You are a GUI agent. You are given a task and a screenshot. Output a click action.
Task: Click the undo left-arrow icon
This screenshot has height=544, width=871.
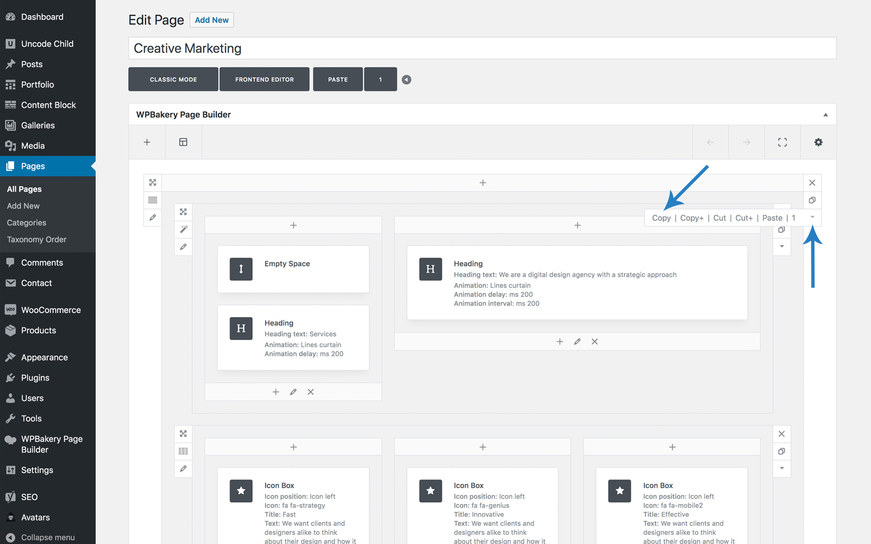[710, 142]
